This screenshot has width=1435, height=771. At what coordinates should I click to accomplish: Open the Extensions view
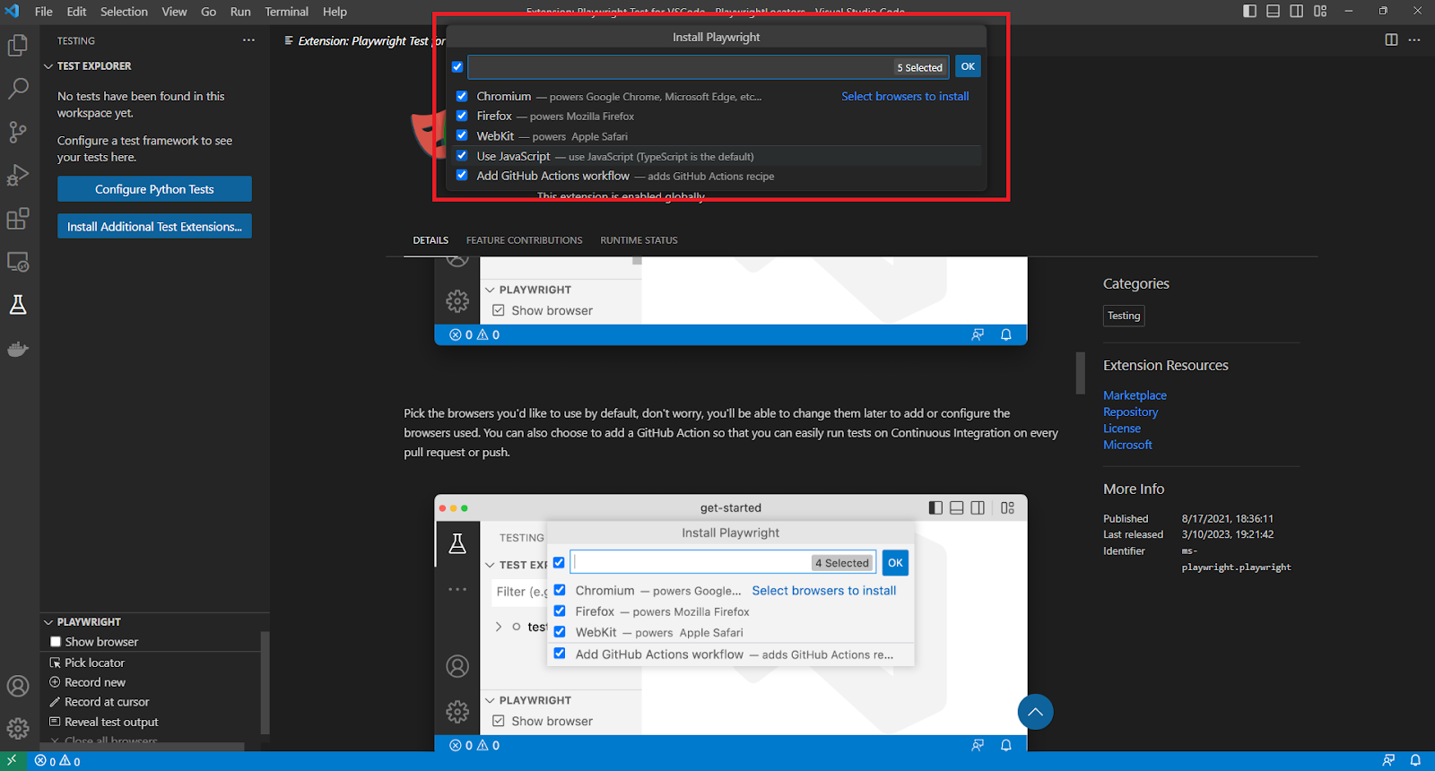[18, 218]
